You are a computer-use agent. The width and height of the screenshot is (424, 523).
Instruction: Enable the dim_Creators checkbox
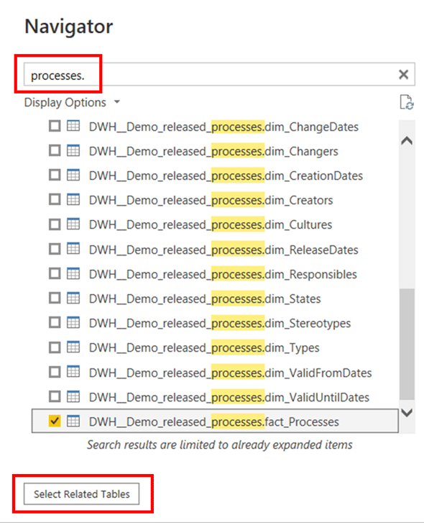pos(55,200)
